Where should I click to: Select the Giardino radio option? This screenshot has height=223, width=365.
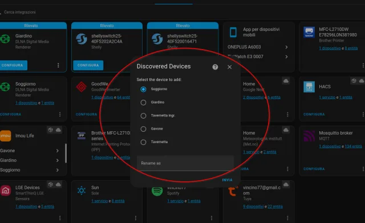click(x=143, y=103)
